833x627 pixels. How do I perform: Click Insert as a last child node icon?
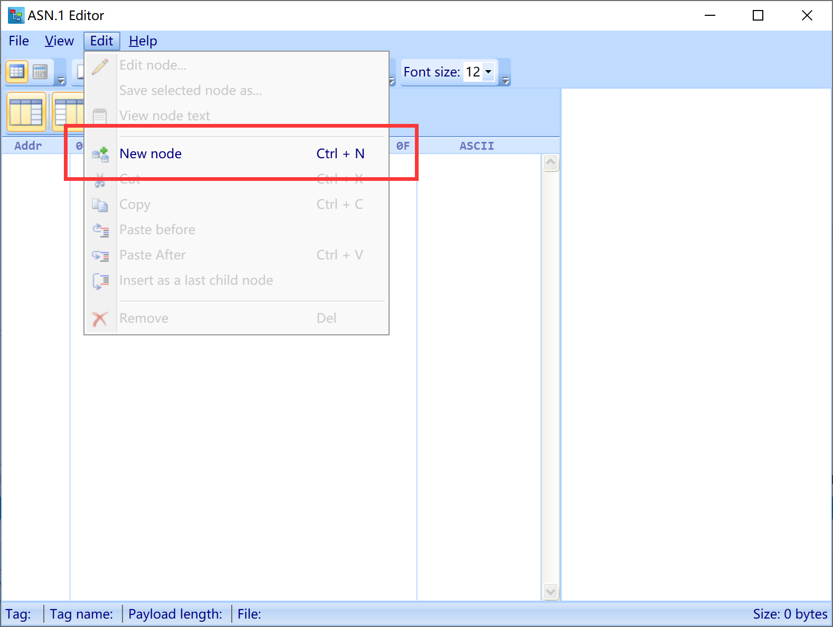[x=100, y=281]
